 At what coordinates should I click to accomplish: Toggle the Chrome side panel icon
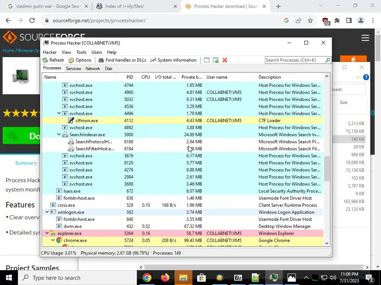click(x=349, y=21)
